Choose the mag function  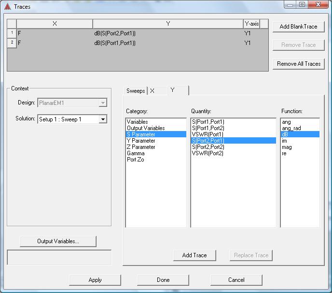(300, 147)
